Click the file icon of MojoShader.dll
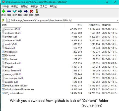The width and height of the screenshot is (119, 111). (3, 63)
